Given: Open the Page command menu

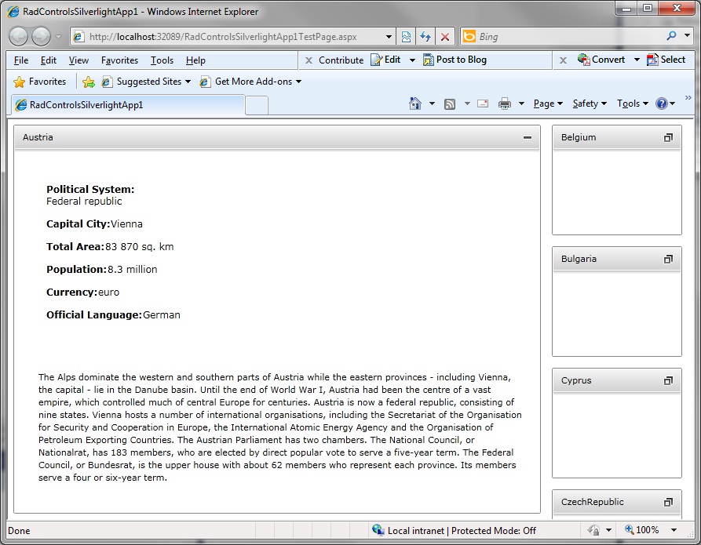Looking at the screenshot, I should tap(548, 104).
